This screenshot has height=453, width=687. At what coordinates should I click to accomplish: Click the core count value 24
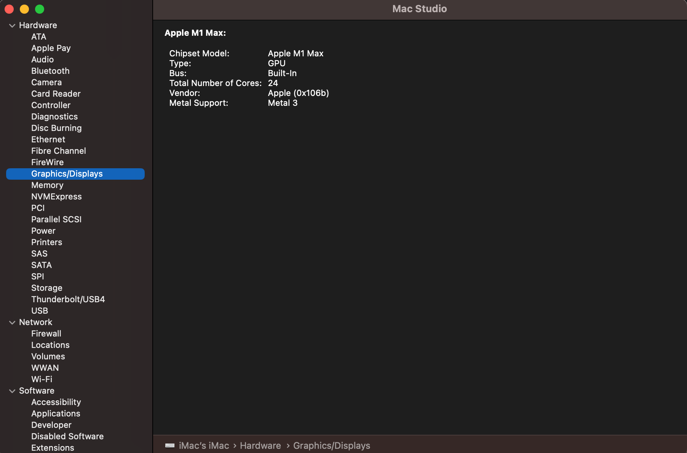point(273,83)
